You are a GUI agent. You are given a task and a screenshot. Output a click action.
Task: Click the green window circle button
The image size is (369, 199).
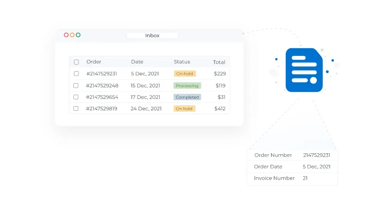(78, 35)
